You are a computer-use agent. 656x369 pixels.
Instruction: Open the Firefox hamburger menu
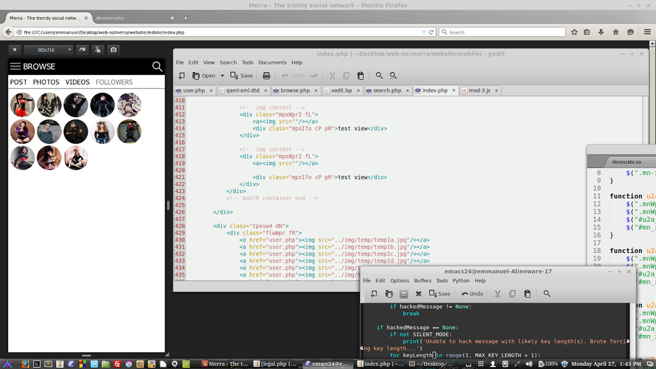coord(647,32)
